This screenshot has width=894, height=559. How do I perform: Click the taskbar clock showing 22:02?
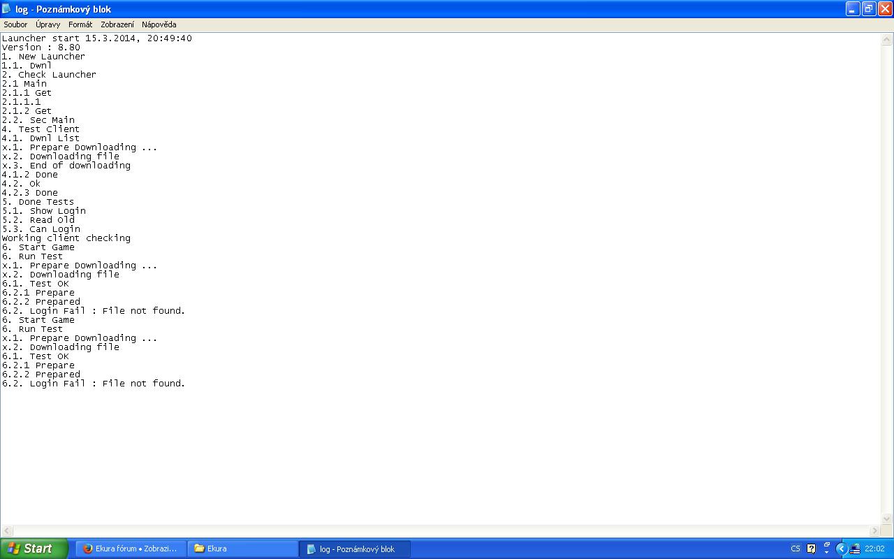point(874,549)
